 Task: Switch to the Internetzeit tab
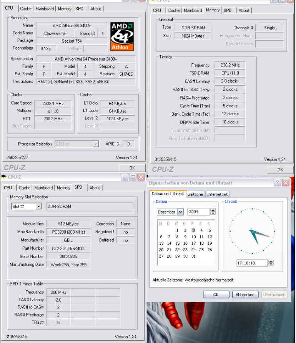point(218,194)
